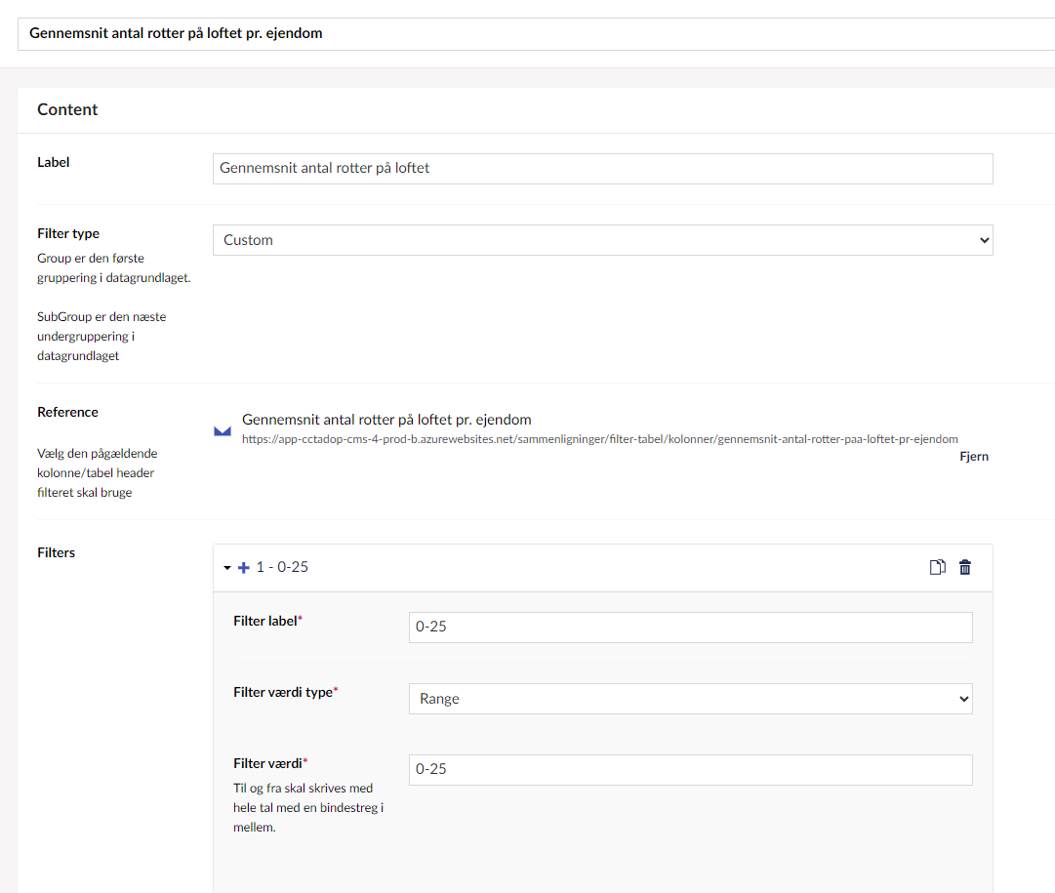The height and width of the screenshot is (893, 1055).
Task: Click the blue plus icon beside 1 - 0-25
Action: click(x=244, y=567)
